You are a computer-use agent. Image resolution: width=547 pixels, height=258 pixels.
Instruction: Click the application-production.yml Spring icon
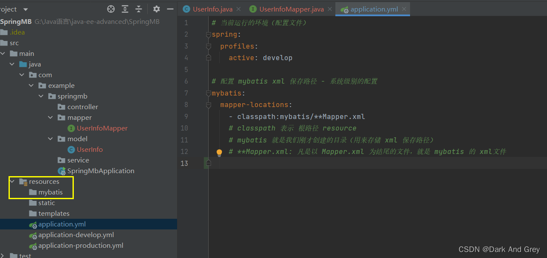coord(33,246)
